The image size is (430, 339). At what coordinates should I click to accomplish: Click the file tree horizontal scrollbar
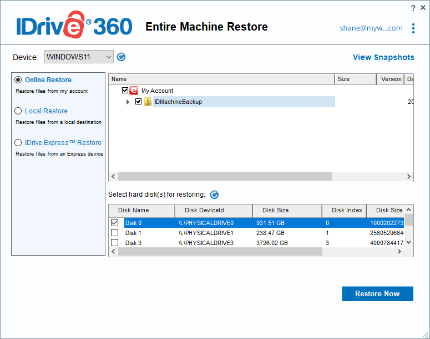[225, 176]
